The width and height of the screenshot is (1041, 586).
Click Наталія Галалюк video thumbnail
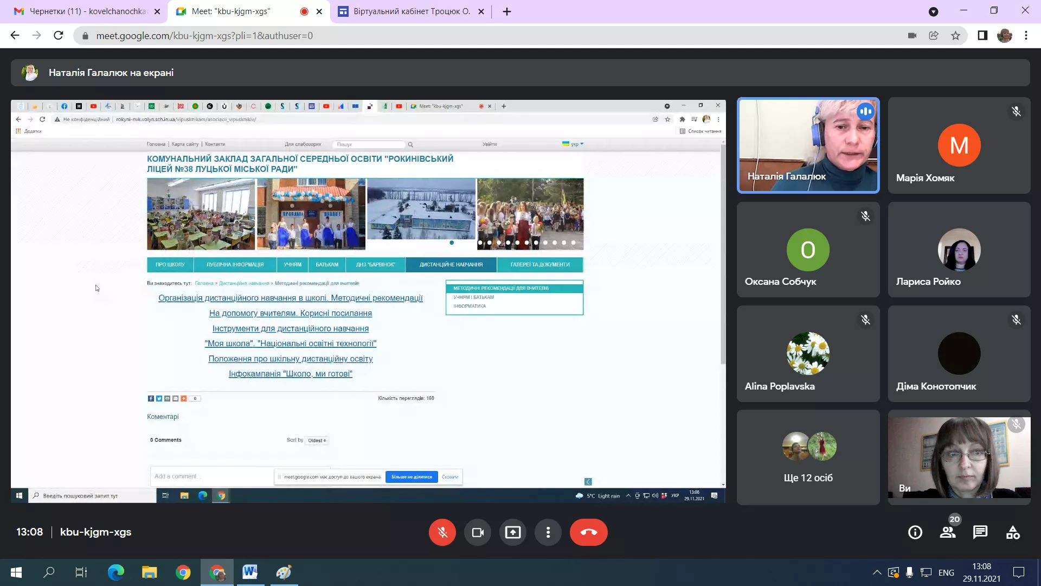click(808, 145)
